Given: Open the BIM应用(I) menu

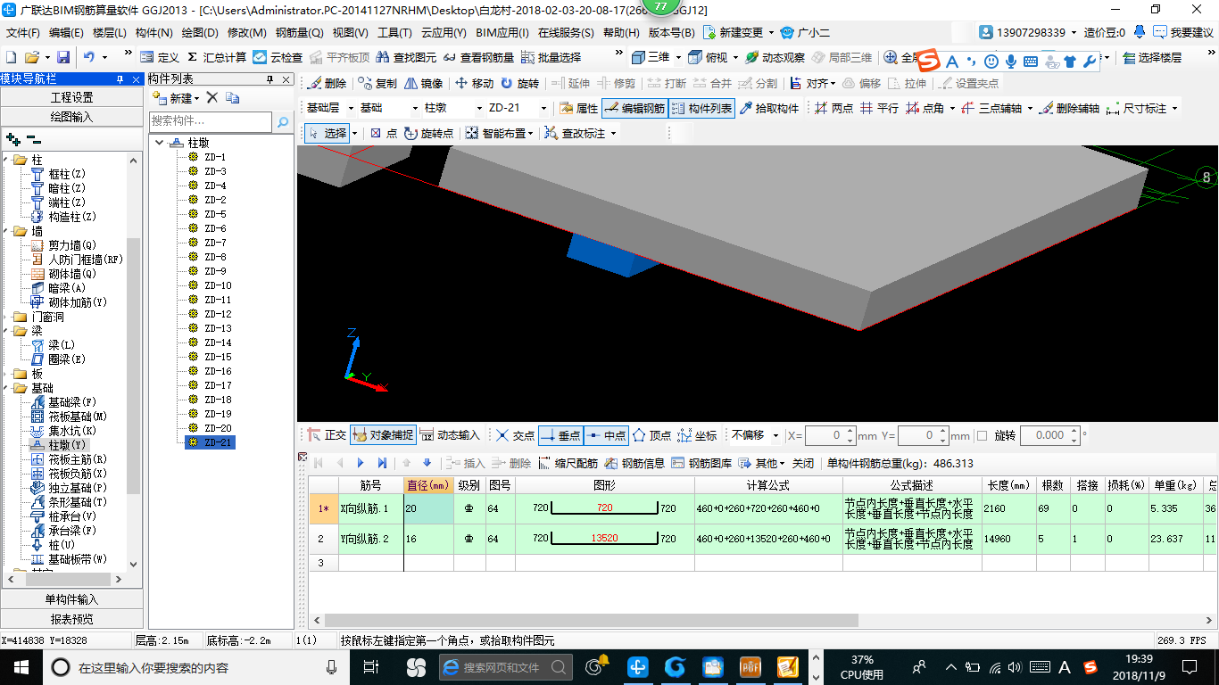Looking at the screenshot, I should tap(502, 33).
